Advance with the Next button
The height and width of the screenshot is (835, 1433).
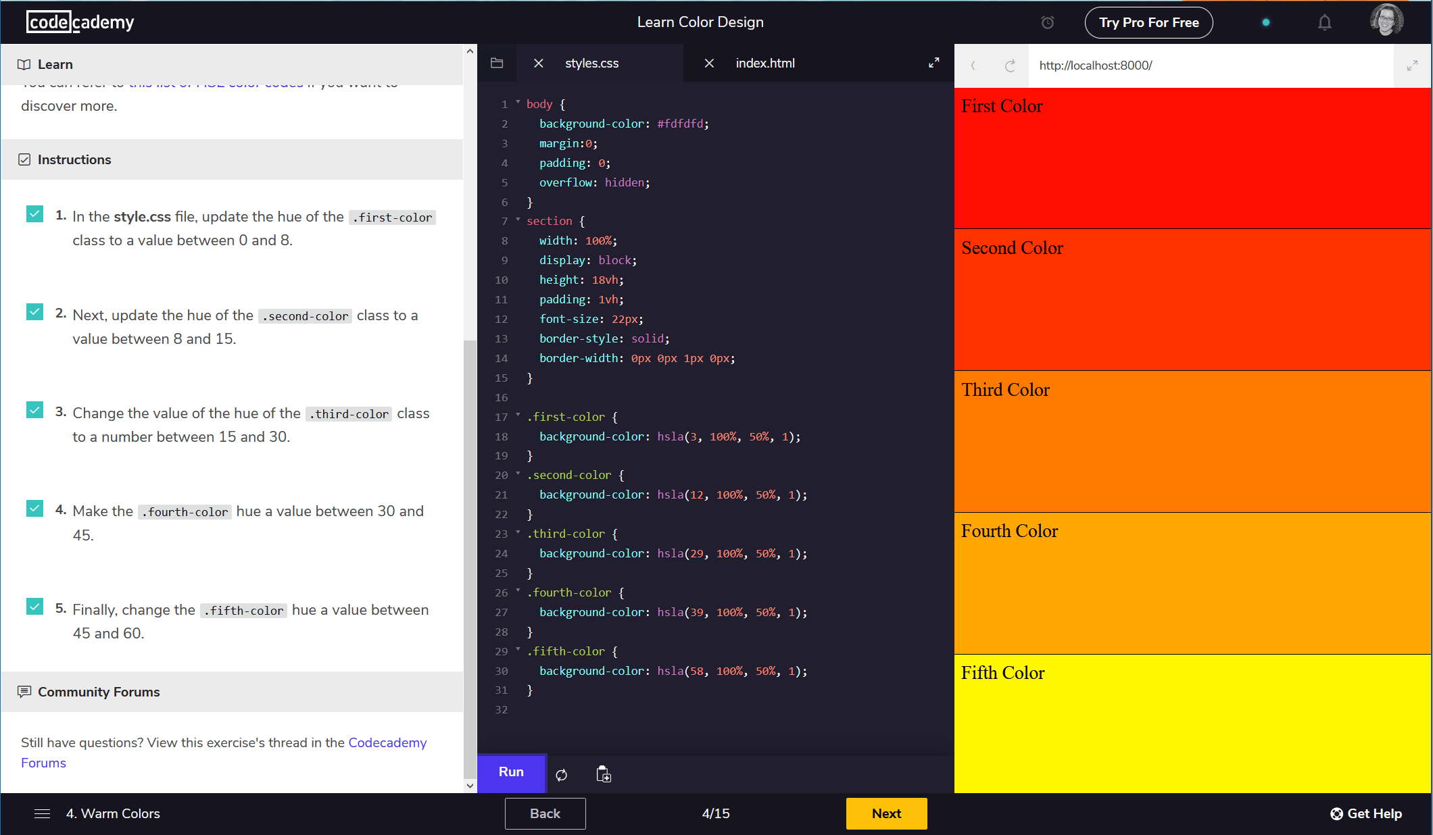(x=886, y=813)
